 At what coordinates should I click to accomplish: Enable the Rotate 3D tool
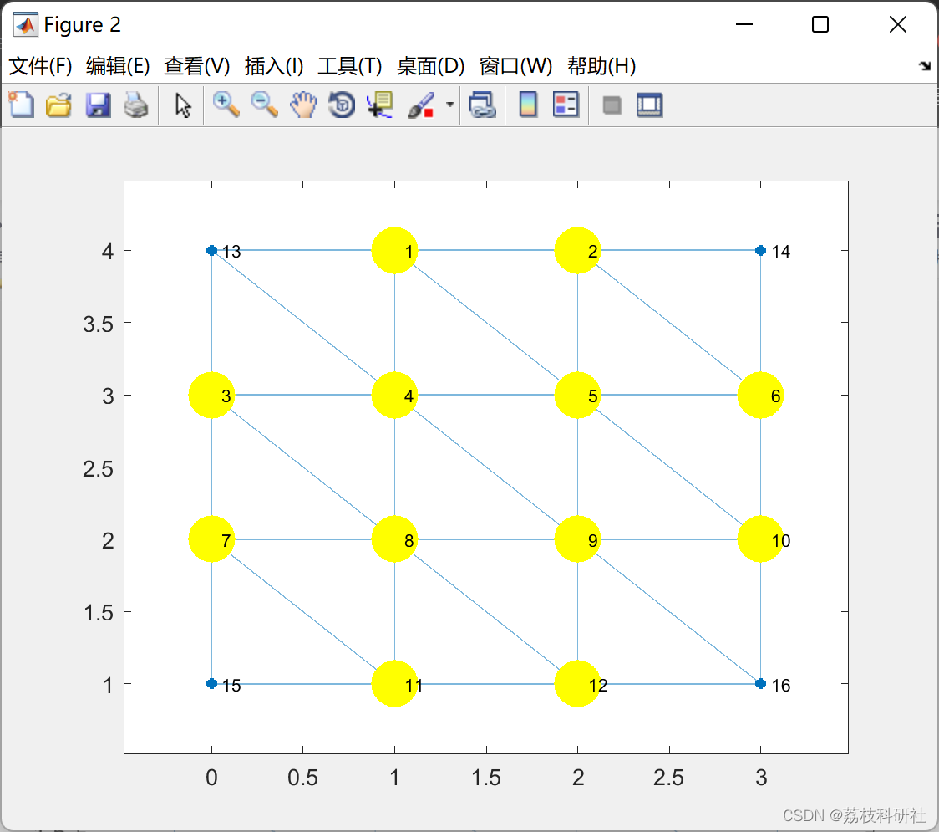tap(342, 105)
